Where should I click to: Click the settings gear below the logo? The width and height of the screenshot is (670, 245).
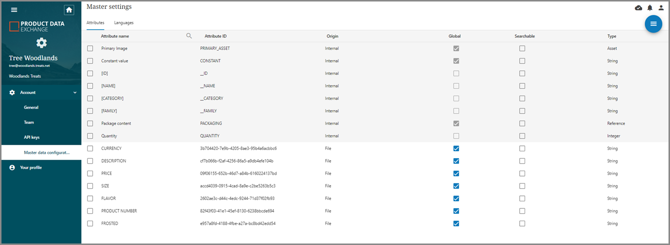pos(42,43)
